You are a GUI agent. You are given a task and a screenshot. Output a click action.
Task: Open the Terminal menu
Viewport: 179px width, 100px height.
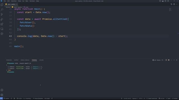point(32,1)
